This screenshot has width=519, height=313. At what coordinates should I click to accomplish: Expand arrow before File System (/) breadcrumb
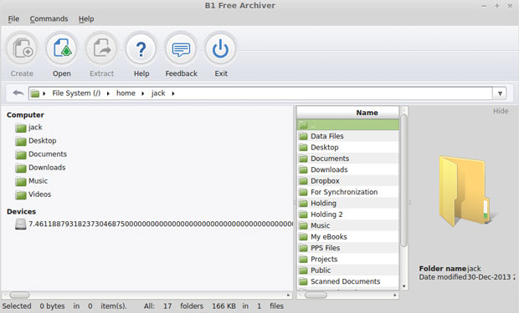tap(44, 93)
